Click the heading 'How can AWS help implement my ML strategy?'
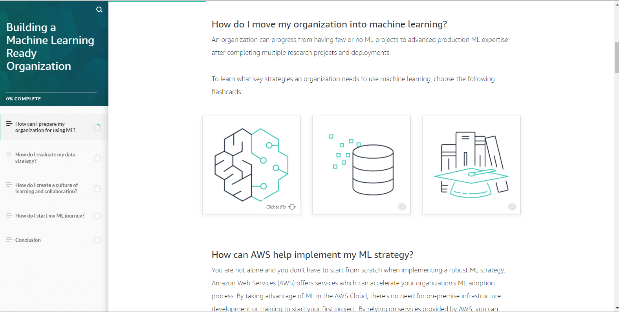The width and height of the screenshot is (619, 312). [312, 255]
